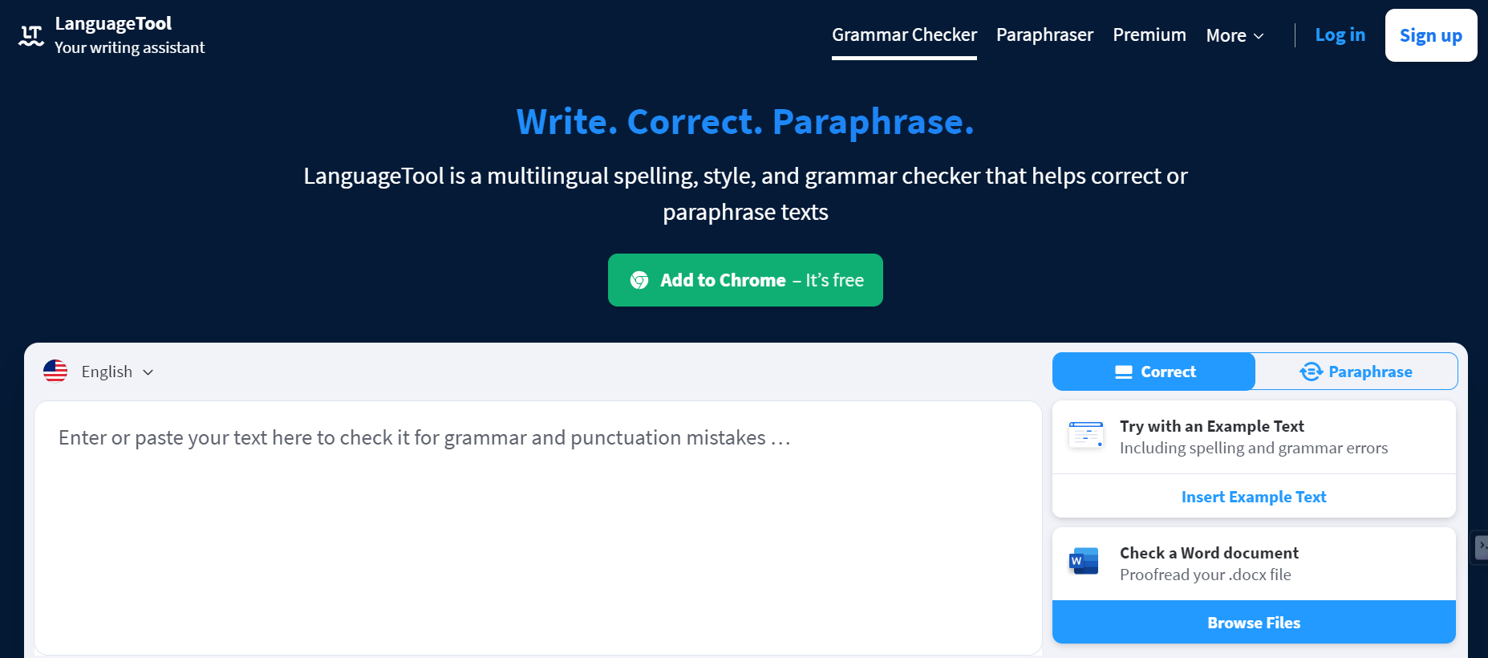Viewport: 1488px width, 658px height.
Task: Collapse the sidebar using the edge handle
Action: click(x=1482, y=546)
